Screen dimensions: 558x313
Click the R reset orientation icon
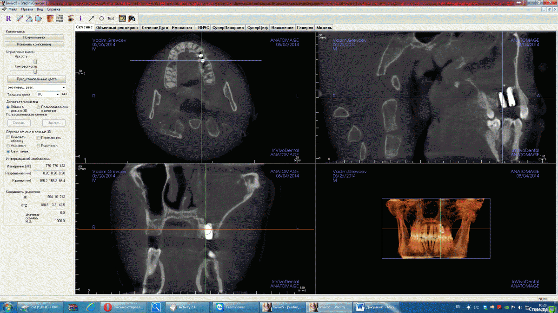point(8,19)
